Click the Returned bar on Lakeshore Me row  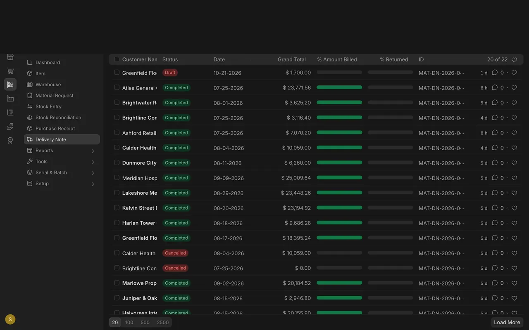(391, 193)
